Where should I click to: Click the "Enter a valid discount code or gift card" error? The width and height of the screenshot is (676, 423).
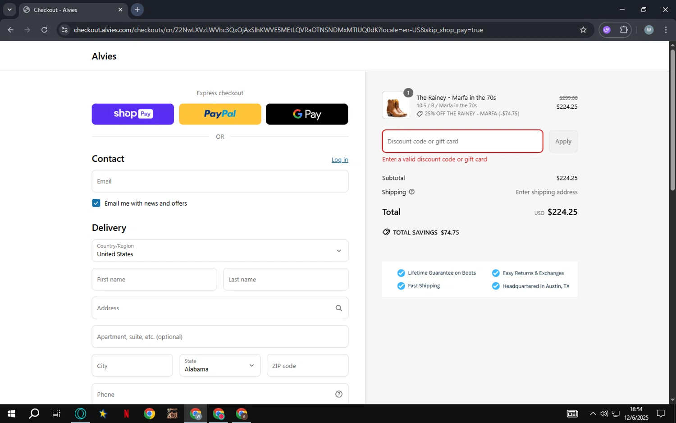point(434,159)
